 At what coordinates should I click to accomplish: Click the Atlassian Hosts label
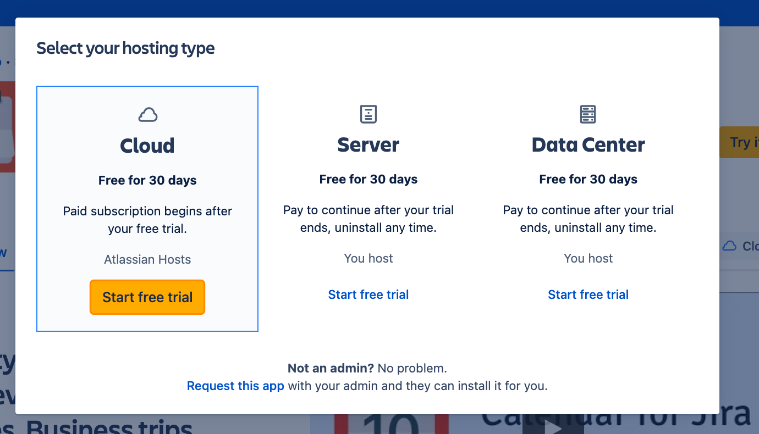[147, 259]
